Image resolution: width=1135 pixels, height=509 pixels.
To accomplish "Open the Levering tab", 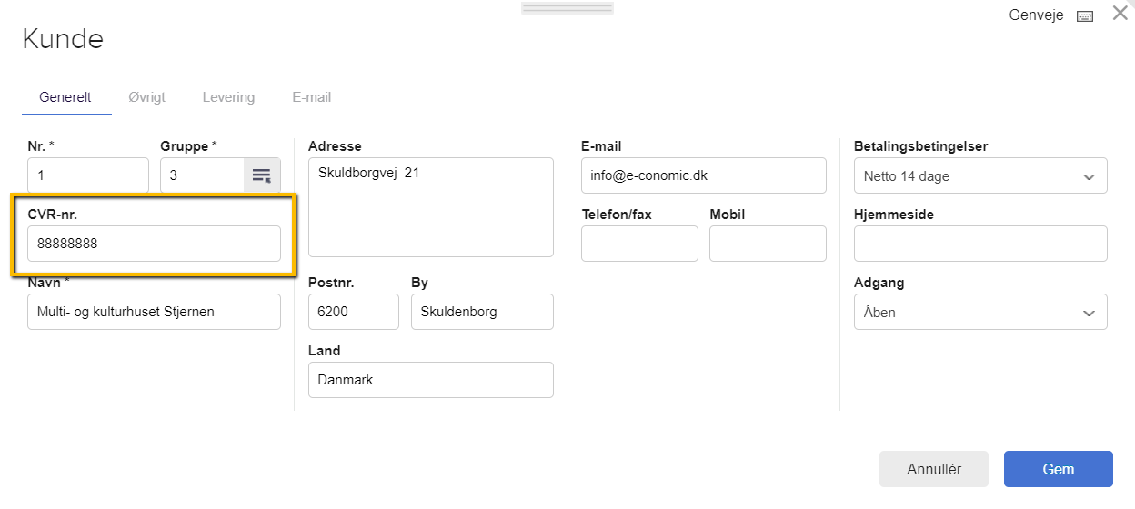I will coord(228,97).
